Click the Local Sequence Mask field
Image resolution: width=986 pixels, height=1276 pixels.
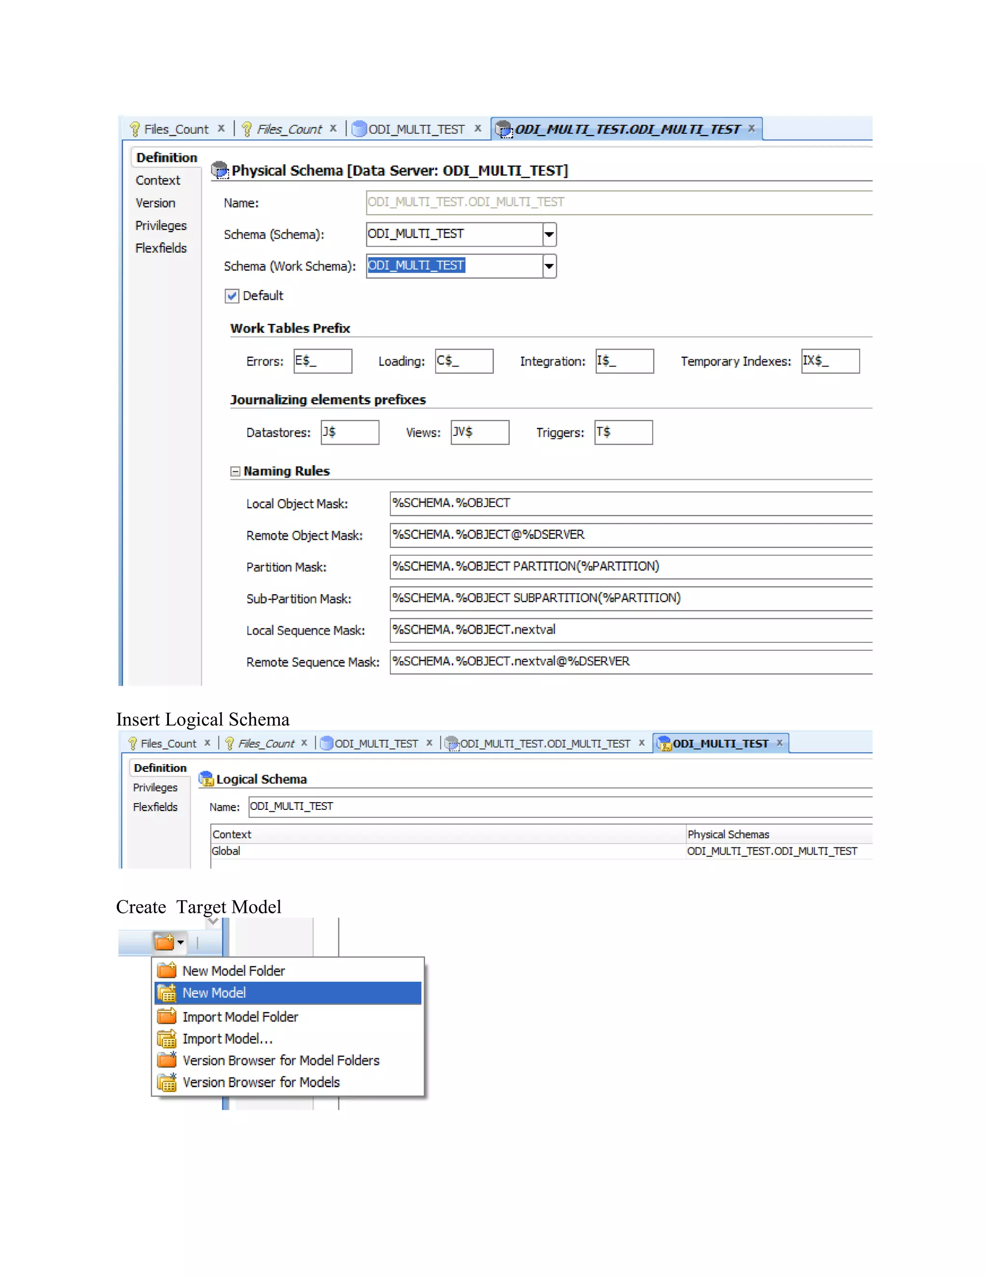[x=631, y=630]
